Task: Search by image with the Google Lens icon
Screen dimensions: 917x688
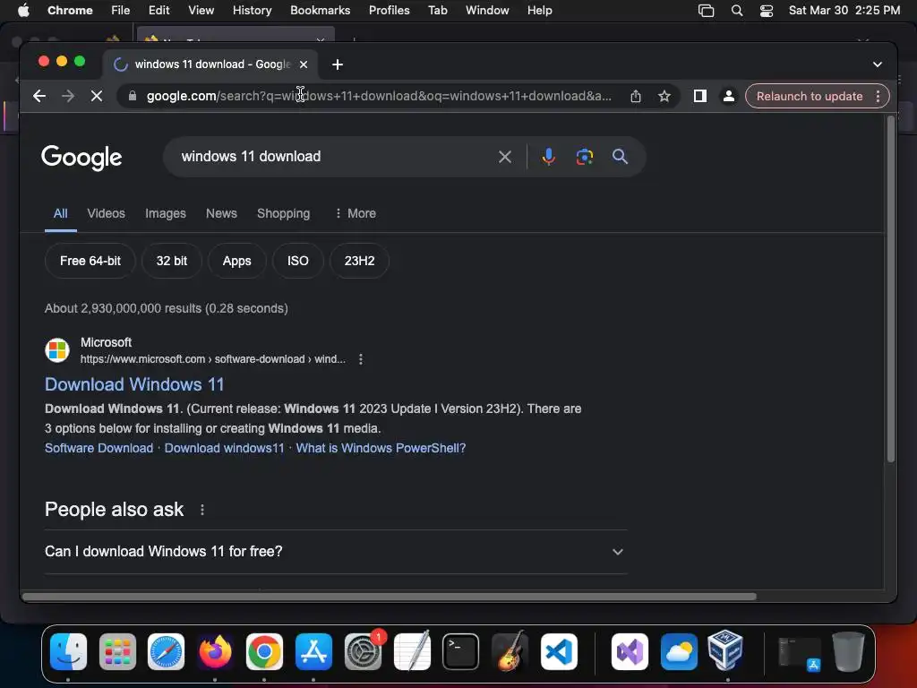Action: [x=584, y=157]
